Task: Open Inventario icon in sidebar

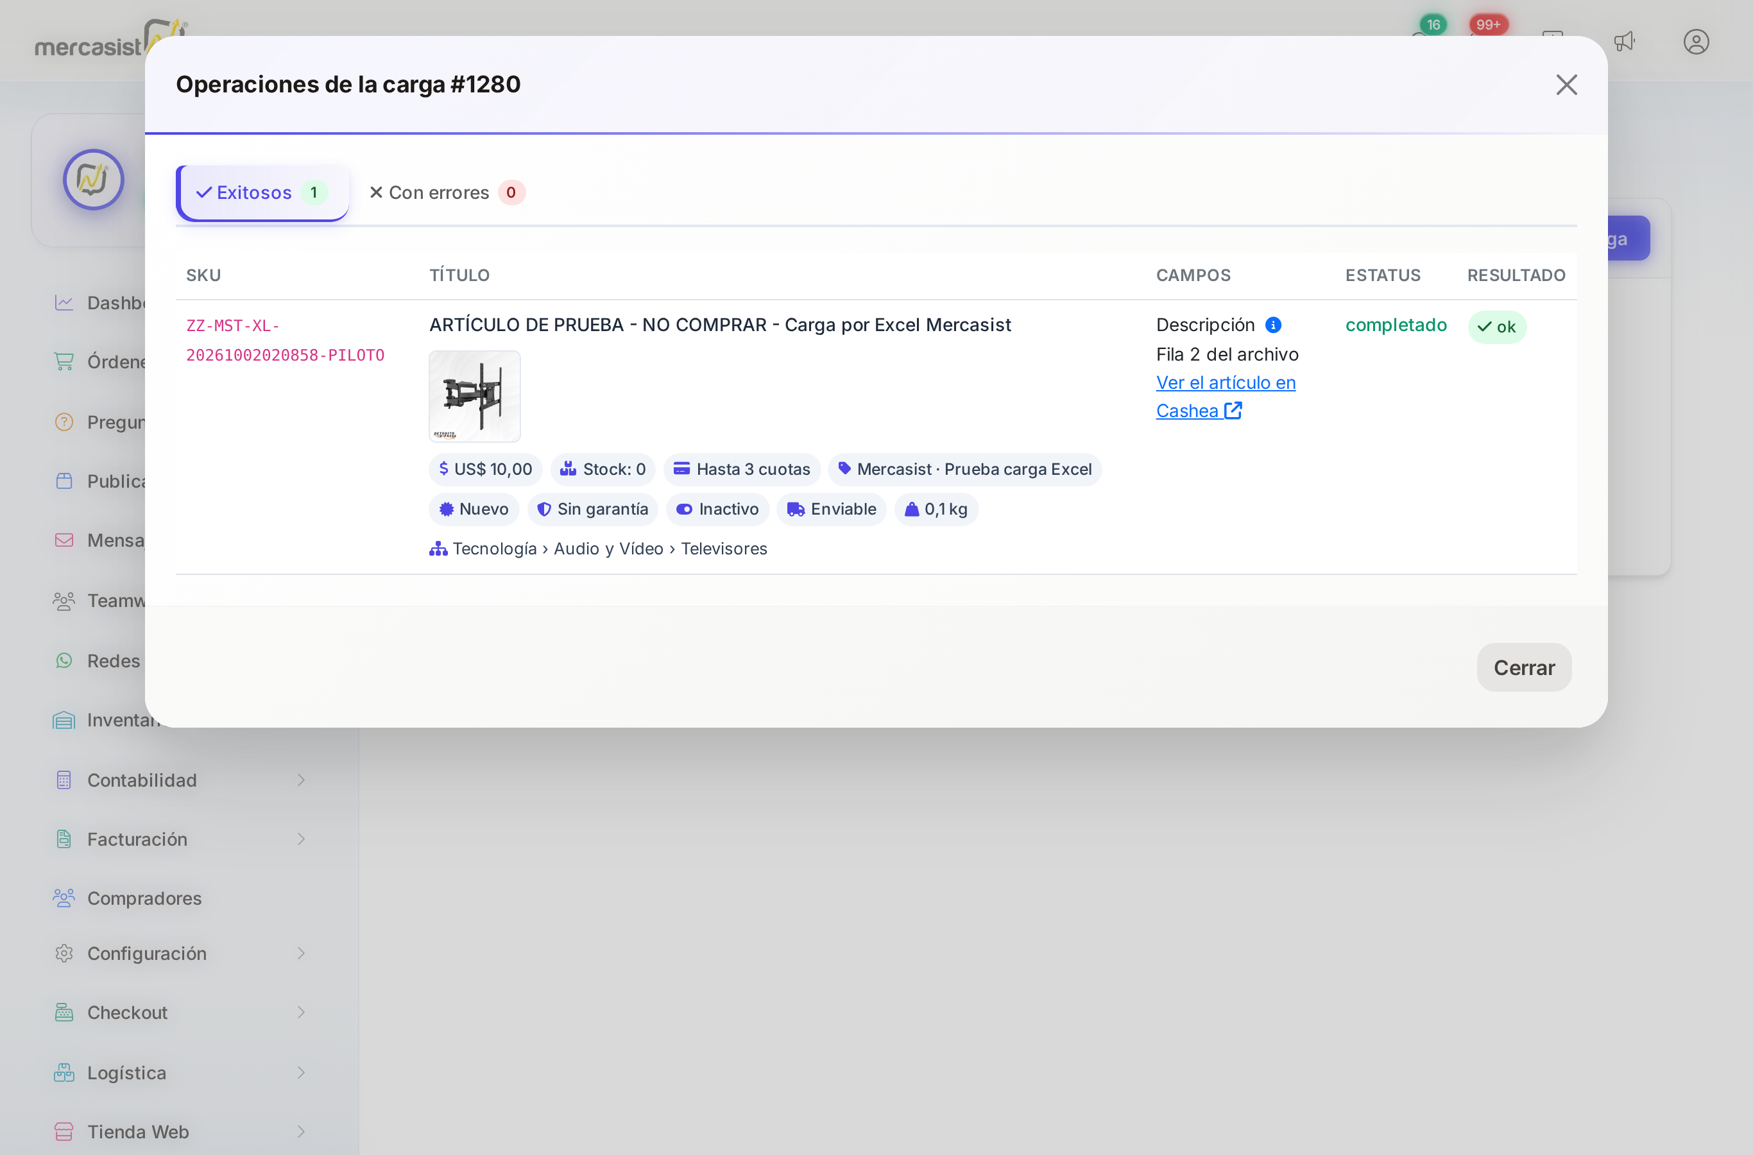Action: pos(64,720)
